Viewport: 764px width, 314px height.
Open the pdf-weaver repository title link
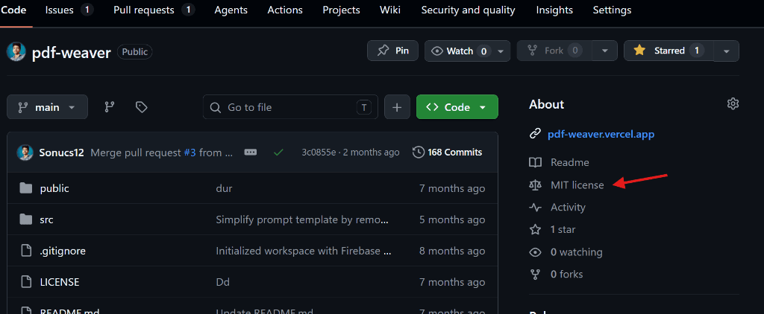(72, 53)
